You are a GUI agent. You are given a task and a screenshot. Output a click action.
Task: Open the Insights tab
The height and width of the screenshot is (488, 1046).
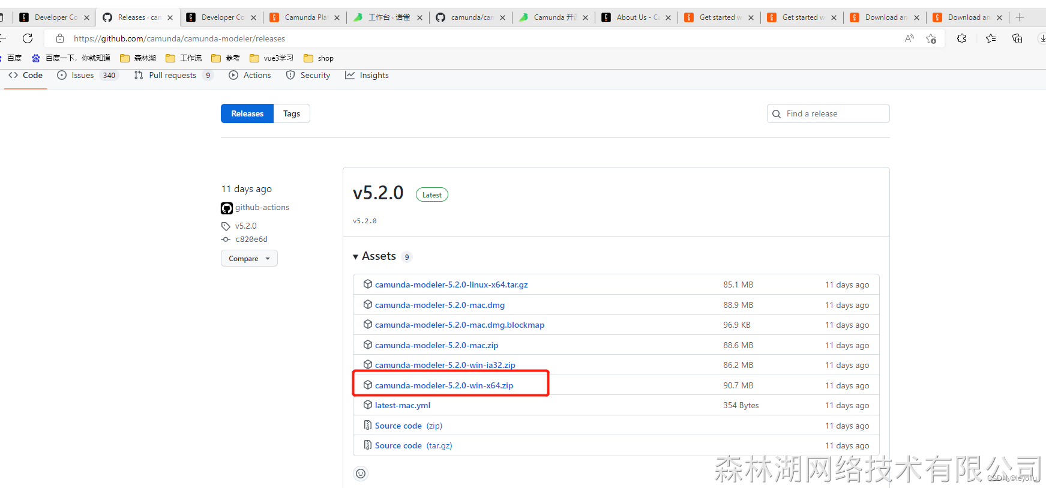coord(367,75)
